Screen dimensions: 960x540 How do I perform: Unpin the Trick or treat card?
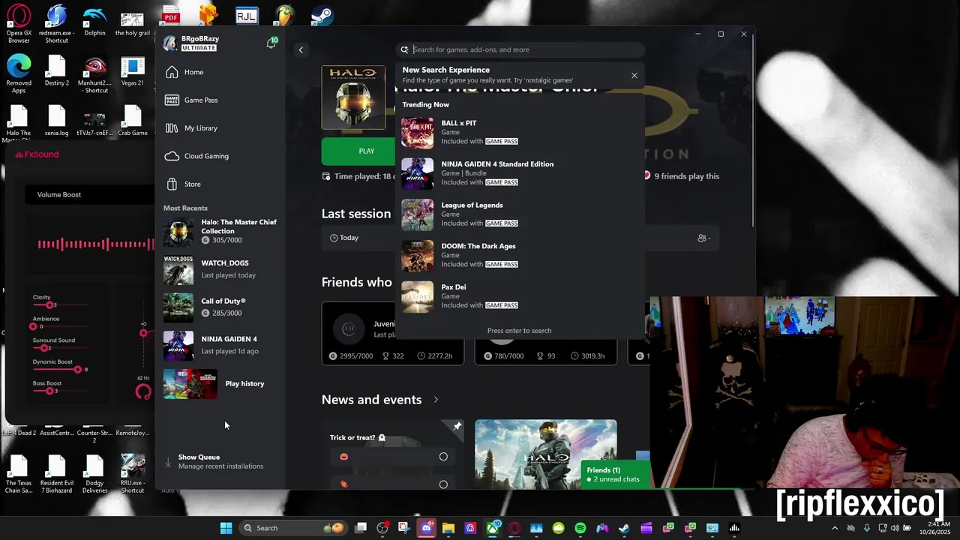[457, 427]
